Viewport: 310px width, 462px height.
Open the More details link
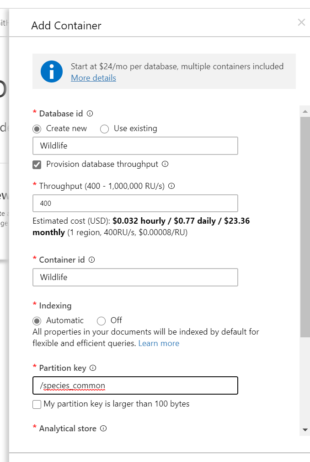93,78
